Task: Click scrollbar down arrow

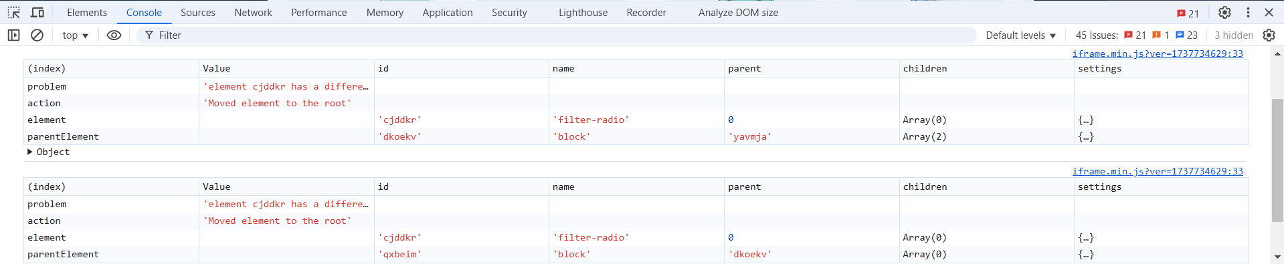Action: pyautogui.click(x=1277, y=257)
